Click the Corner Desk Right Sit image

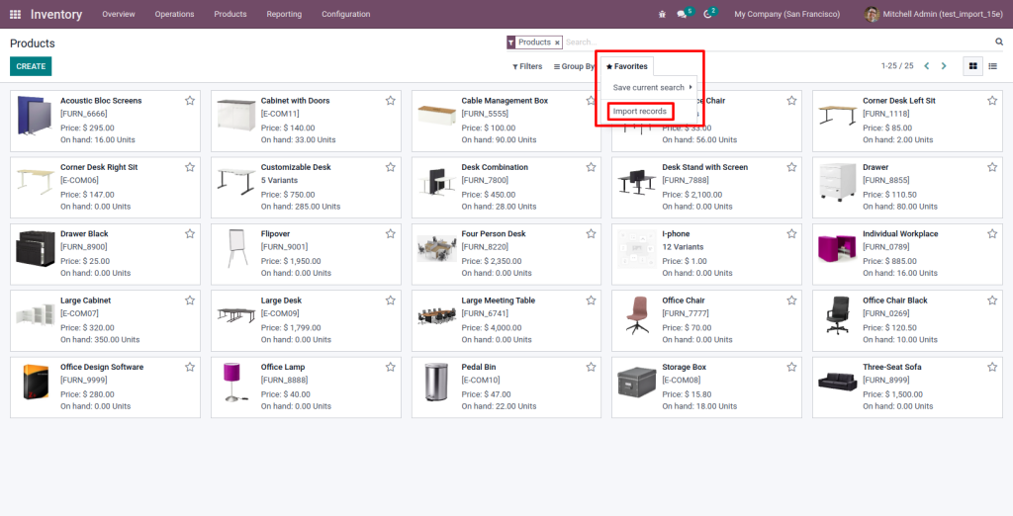(x=35, y=182)
